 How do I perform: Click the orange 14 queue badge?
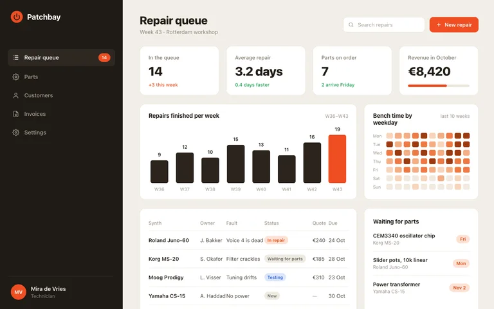(x=104, y=57)
